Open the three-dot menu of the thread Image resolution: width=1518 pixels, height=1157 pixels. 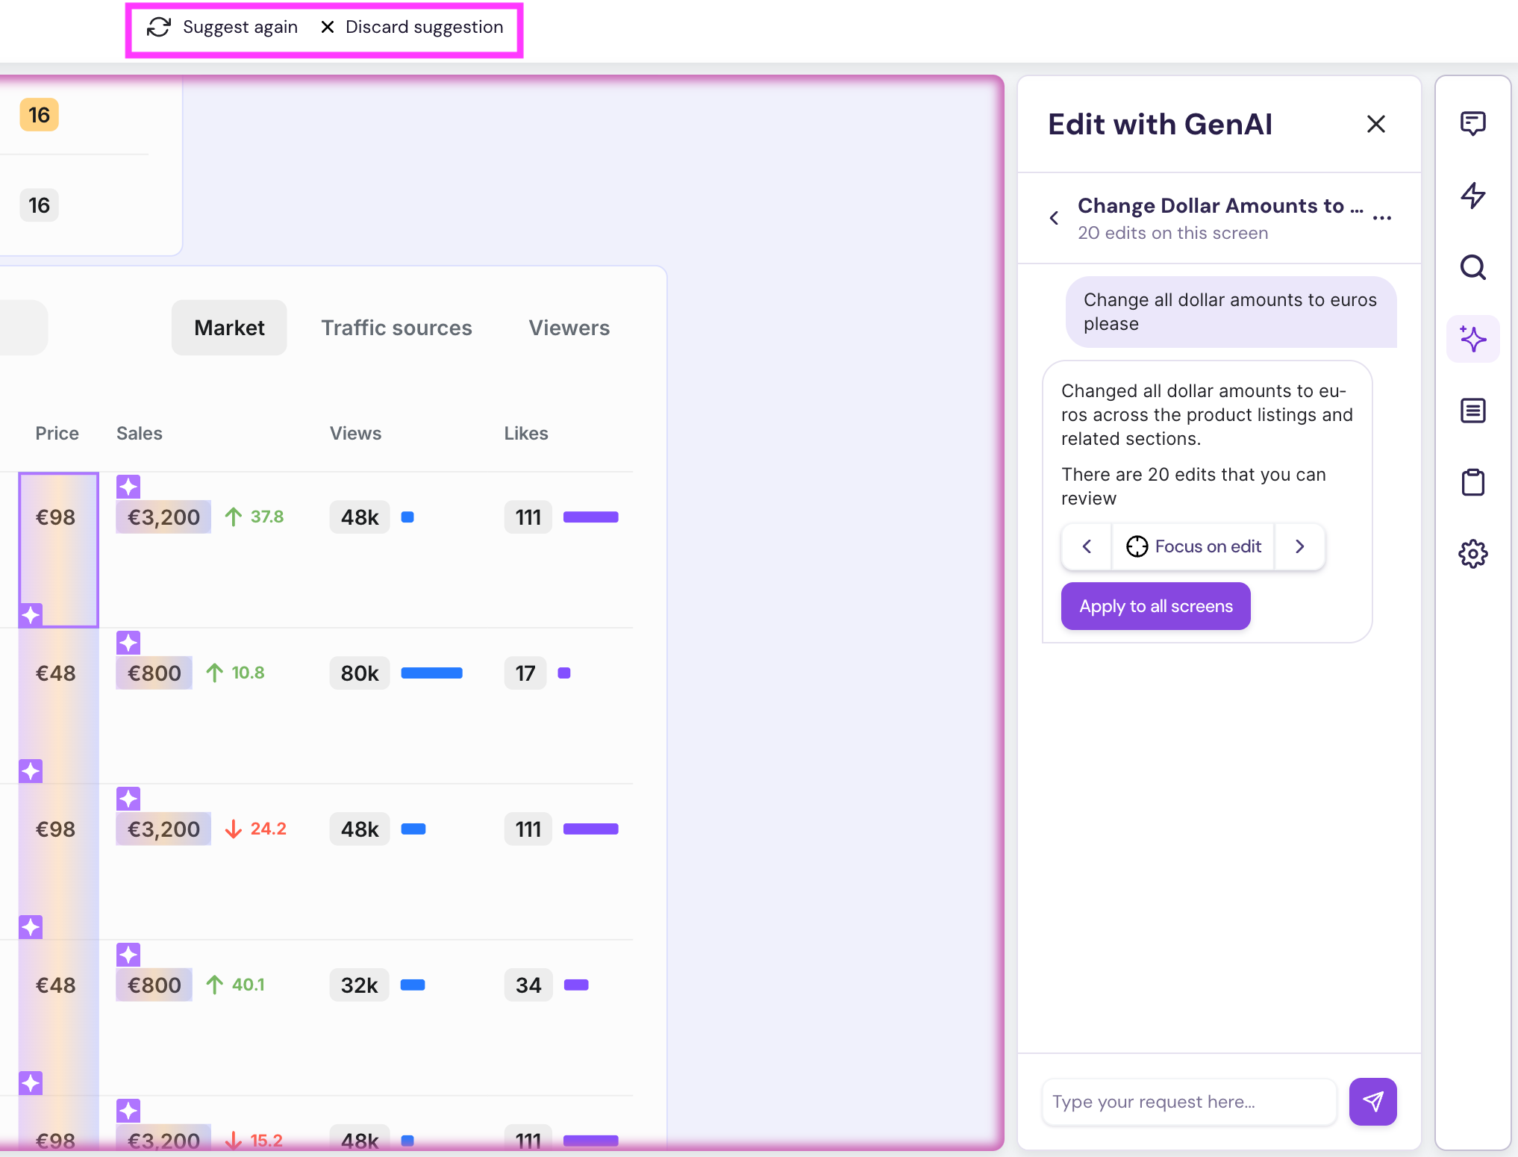tap(1381, 218)
